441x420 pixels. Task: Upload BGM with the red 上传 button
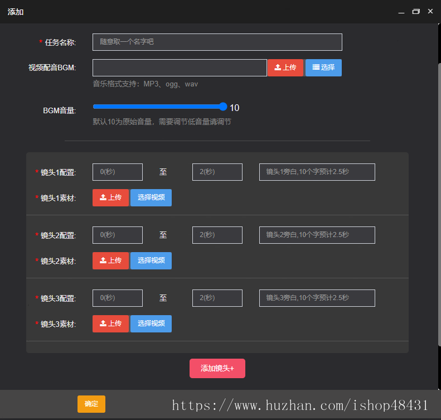point(285,68)
